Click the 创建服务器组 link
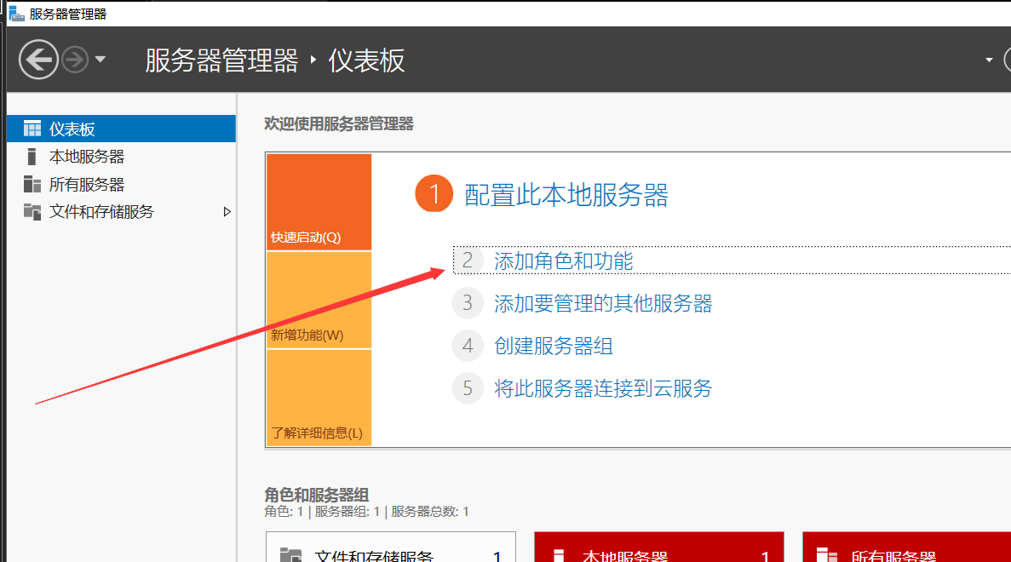The height and width of the screenshot is (562, 1011). click(x=553, y=346)
